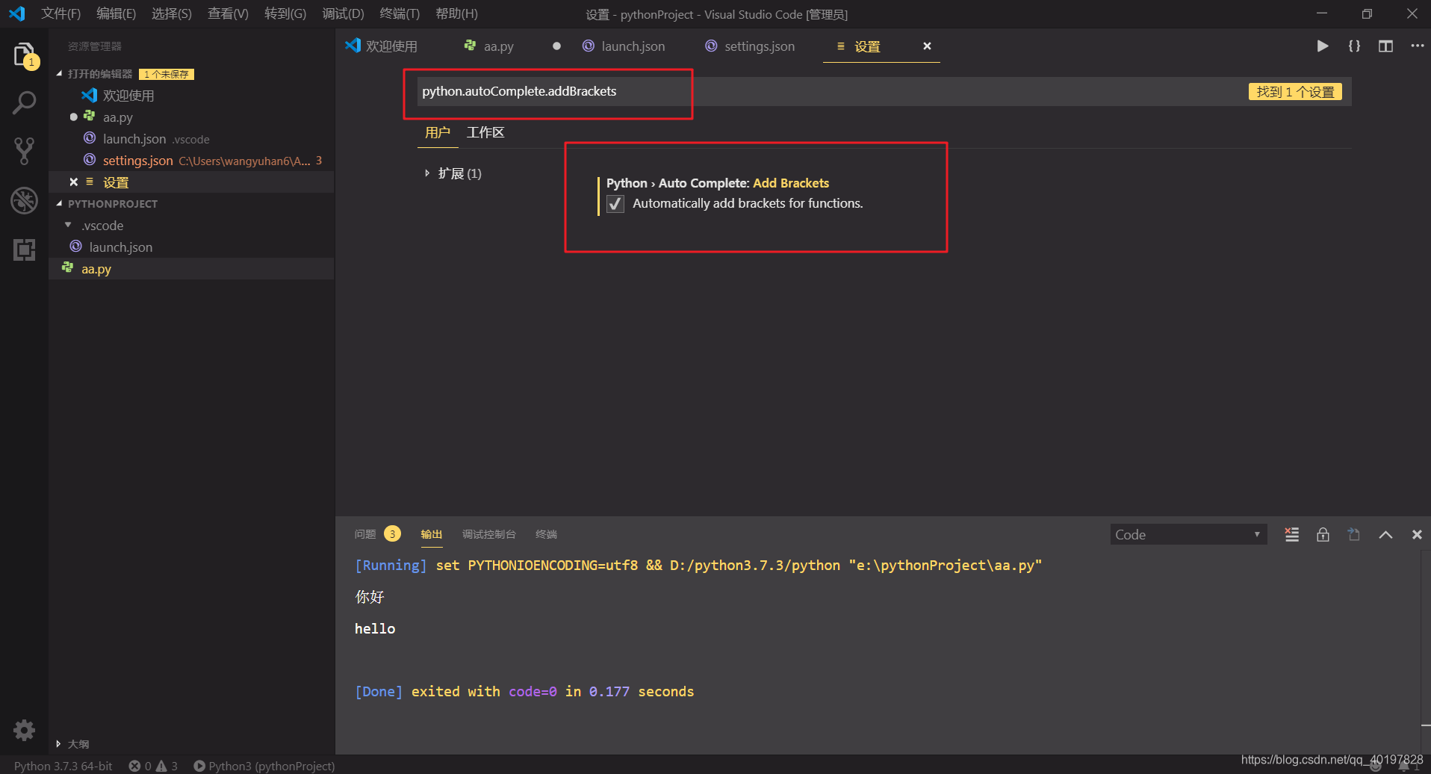
Task: Open settings JSON via curly braces icon
Action: (1354, 46)
